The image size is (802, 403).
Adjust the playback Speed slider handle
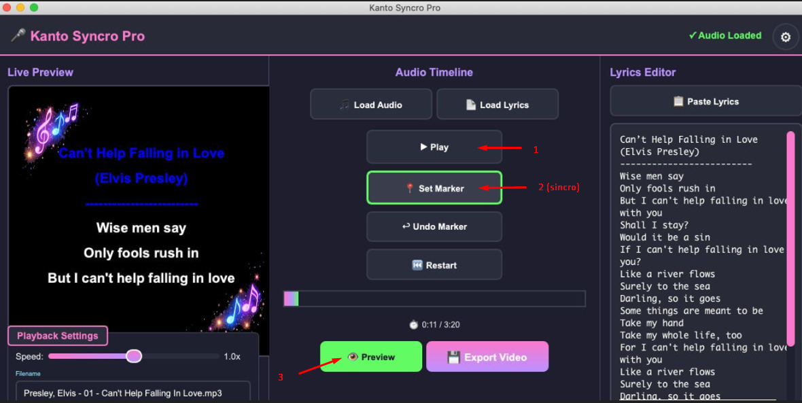click(134, 356)
